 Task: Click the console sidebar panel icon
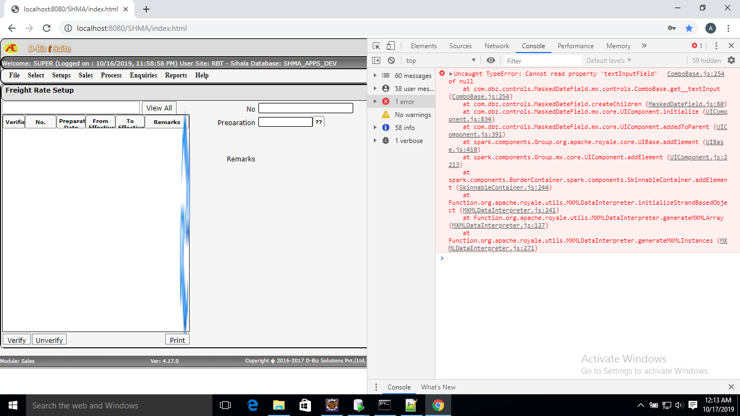tap(376, 60)
